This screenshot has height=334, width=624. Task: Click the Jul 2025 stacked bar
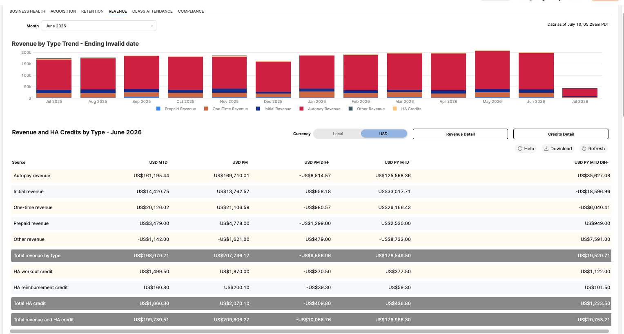(x=54, y=78)
